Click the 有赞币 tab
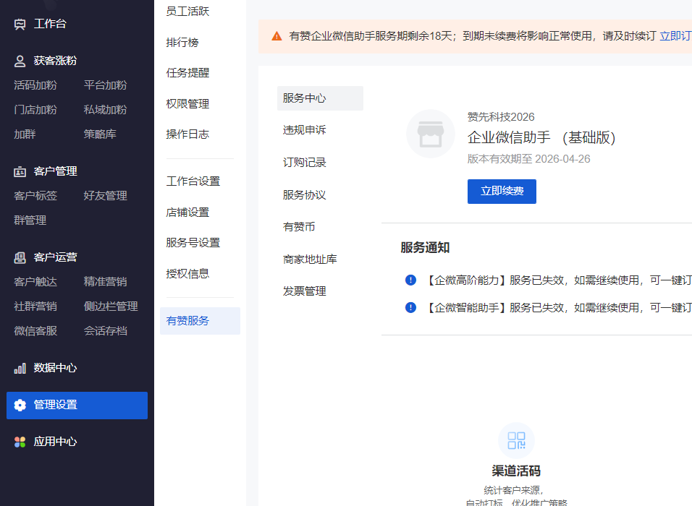The width and height of the screenshot is (692, 506). click(299, 227)
